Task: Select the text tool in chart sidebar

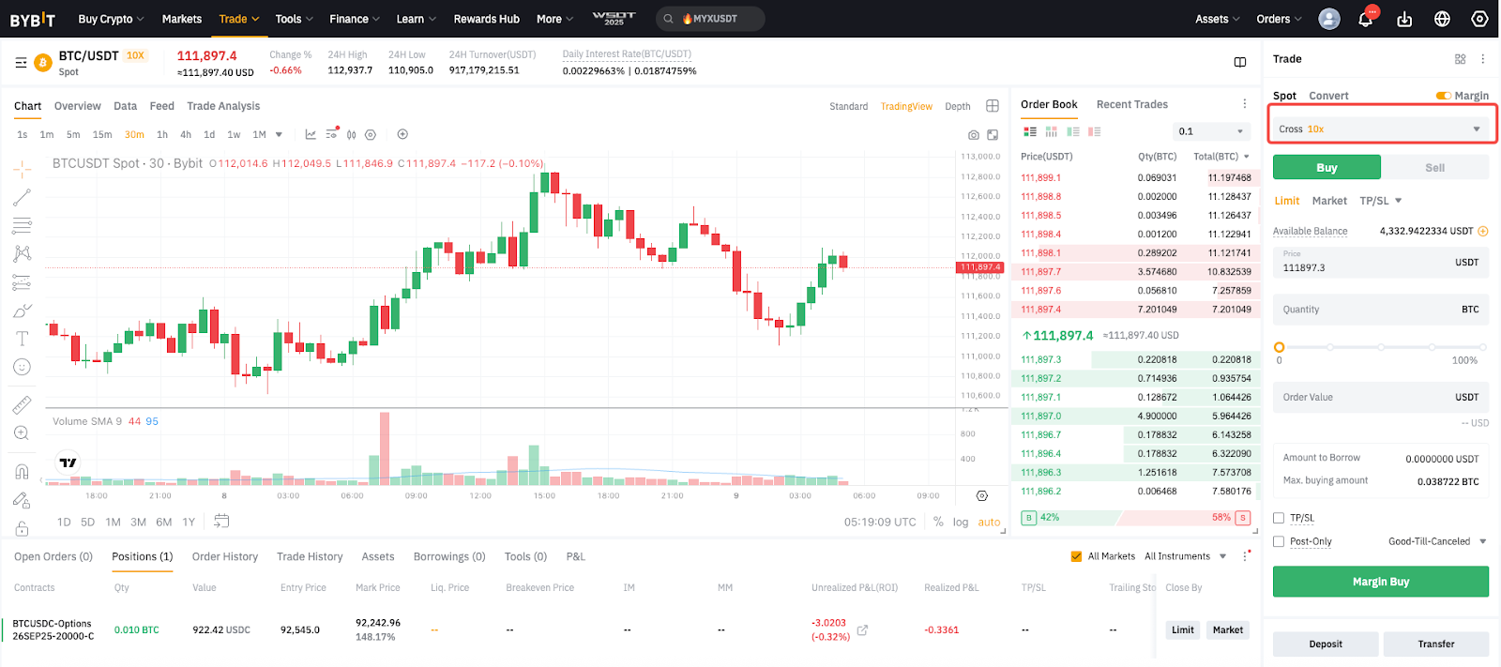Action: coord(22,339)
